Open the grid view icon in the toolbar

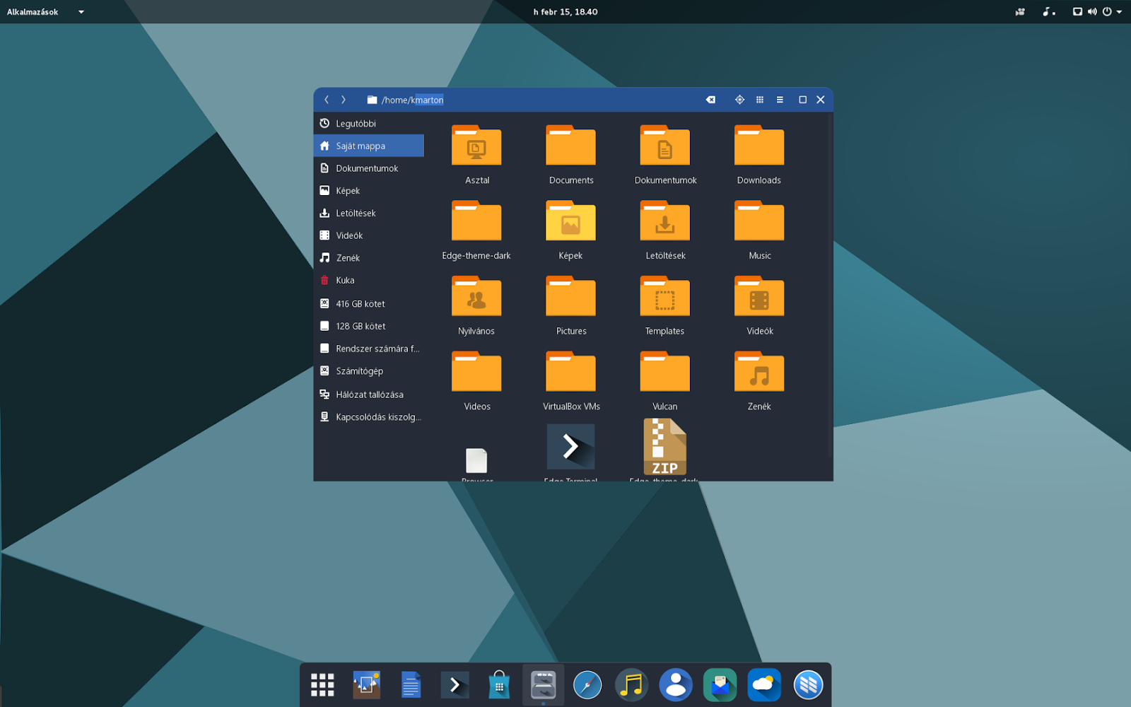(760, 100)
